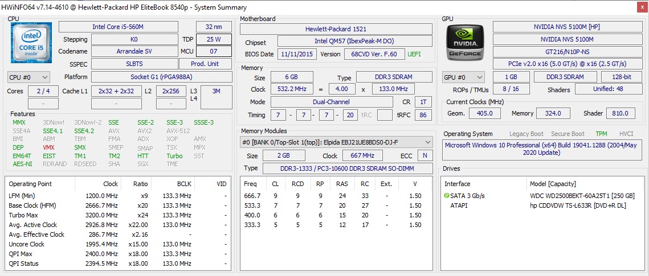
Task: Click the Secure Boot label
Action: (x=568, y=134)
